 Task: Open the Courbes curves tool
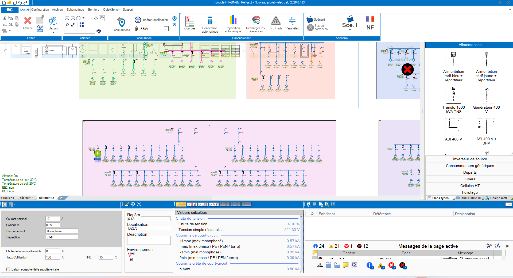tap(190, 23)
